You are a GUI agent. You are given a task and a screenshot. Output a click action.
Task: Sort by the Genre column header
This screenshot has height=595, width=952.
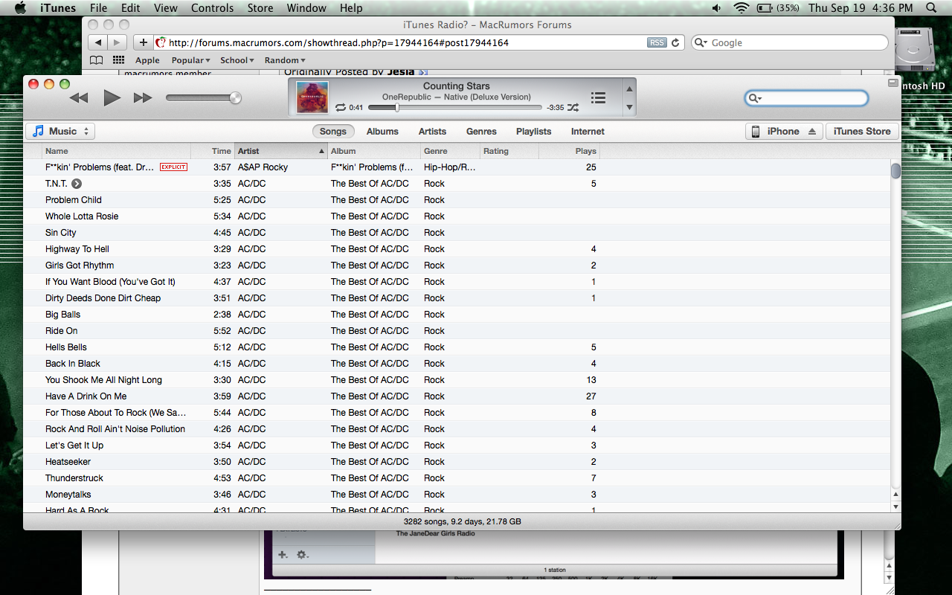coord(450,151)
